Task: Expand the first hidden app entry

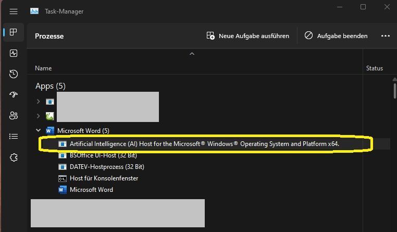Action: pos(38,102)
